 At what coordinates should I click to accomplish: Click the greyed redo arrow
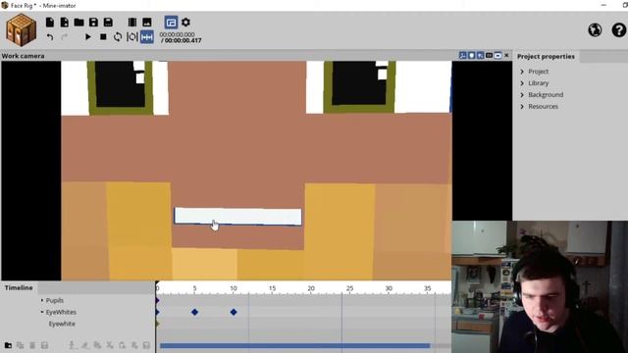coord(64,37)
